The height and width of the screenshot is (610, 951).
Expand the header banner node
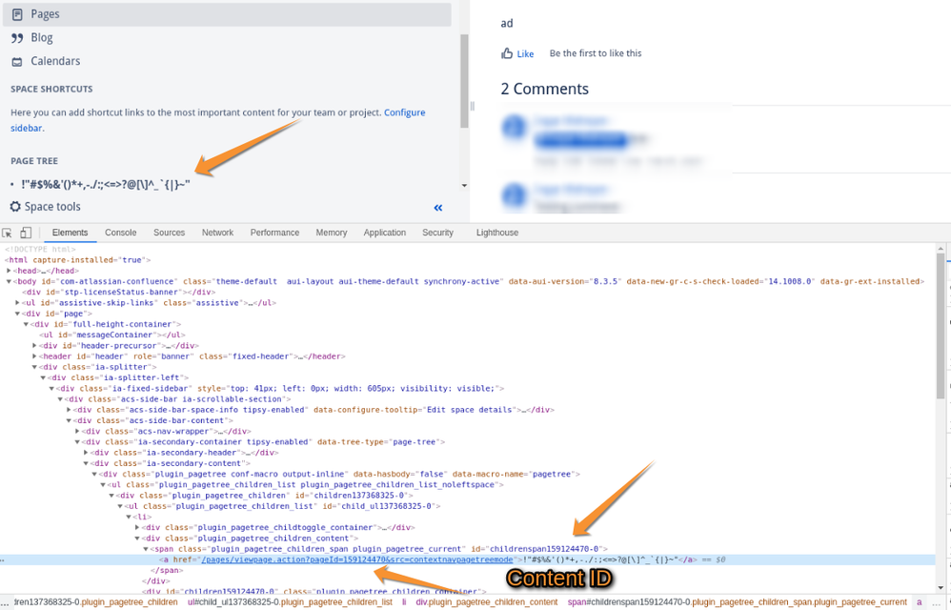[34, 356]
